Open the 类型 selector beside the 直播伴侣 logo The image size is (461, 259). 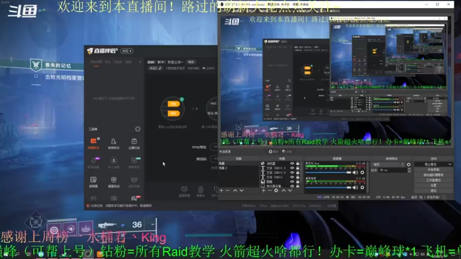[x=127, y=51]
